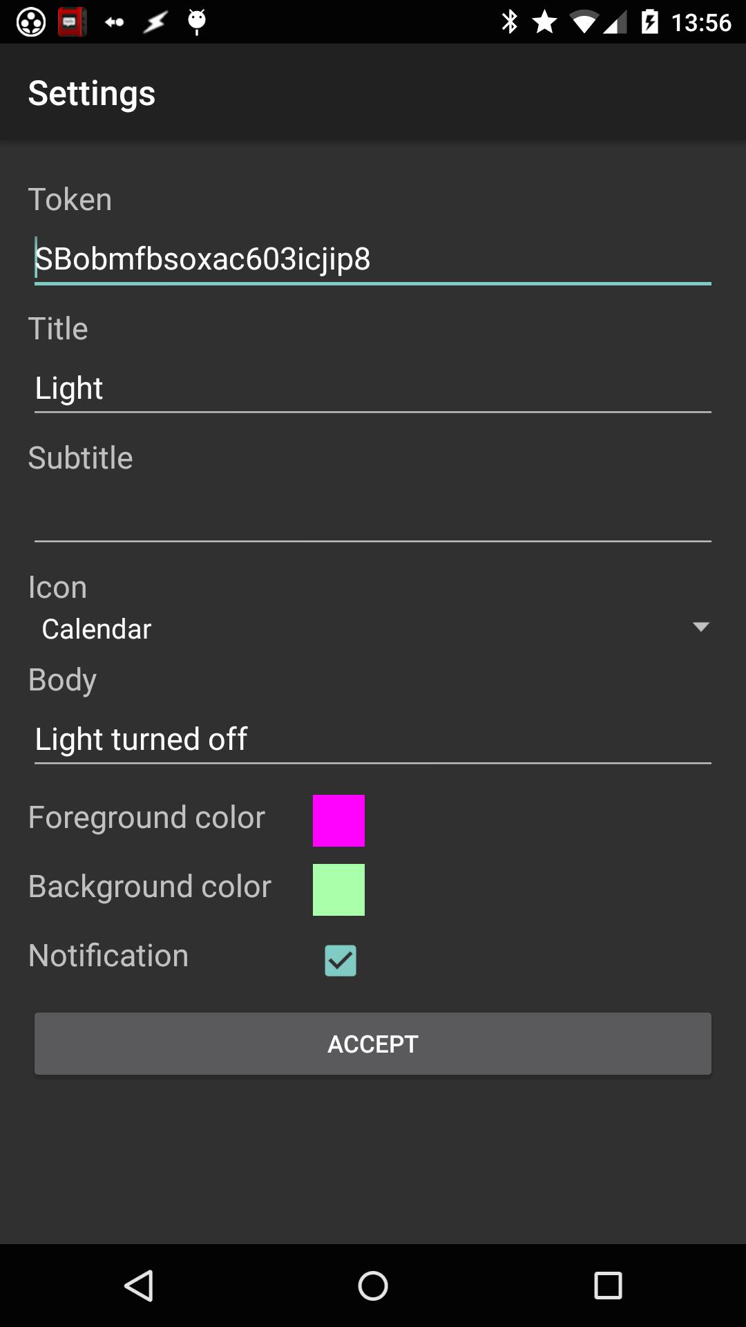Viewport: 746px width, 1327px height.
Task: Tap the charging battery icon
Action: click(x=650, y=21)
